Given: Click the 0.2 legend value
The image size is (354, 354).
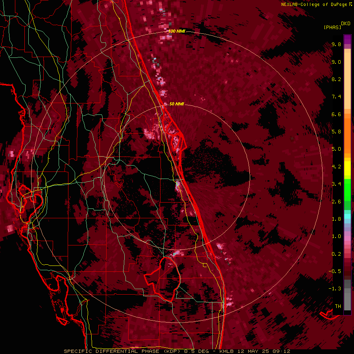Looking at the screenshot, I should (336, 254).
